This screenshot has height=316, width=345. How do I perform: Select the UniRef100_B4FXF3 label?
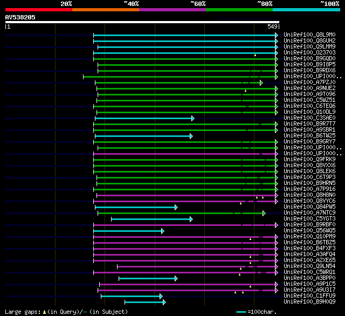tap(309, 249)
